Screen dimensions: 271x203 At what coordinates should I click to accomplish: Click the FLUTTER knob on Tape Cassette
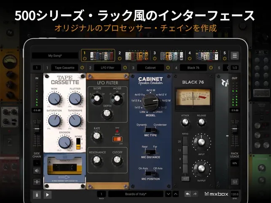[x=75, y=99]
